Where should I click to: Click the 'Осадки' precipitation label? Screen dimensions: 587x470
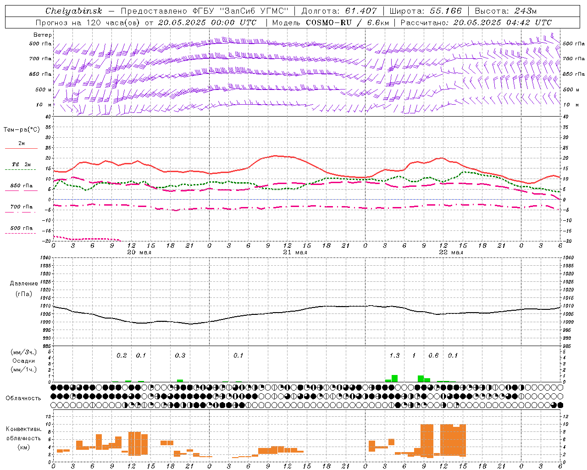(24, 361)
